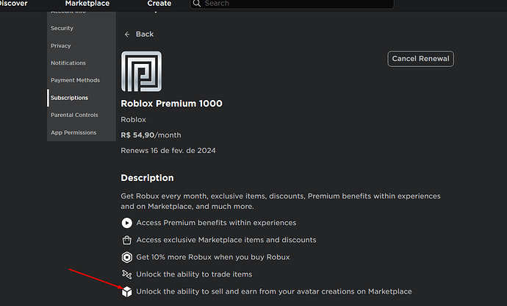The width and height of the screenshot is (507, 306).
Task: Select the Parental Controls tab
Action: coord(74,115)
